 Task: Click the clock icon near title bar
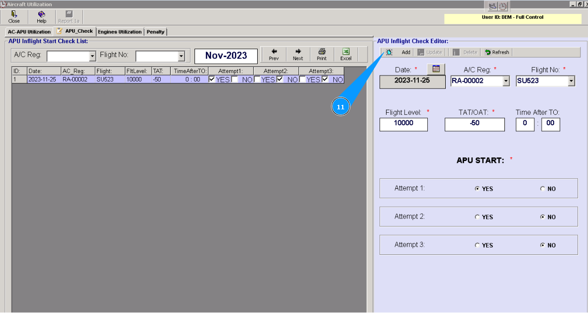click(503, 6)
